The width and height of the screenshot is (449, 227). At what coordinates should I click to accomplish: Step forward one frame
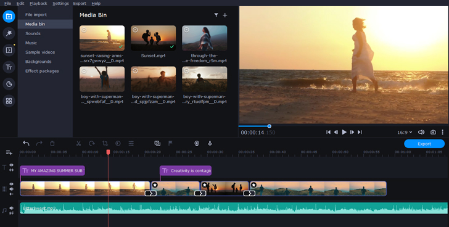coord(352,132)
